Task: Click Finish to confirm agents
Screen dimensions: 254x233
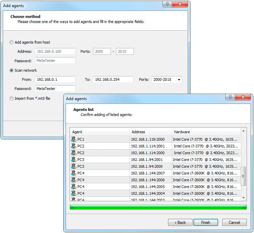Action: [x=206, y=223]
